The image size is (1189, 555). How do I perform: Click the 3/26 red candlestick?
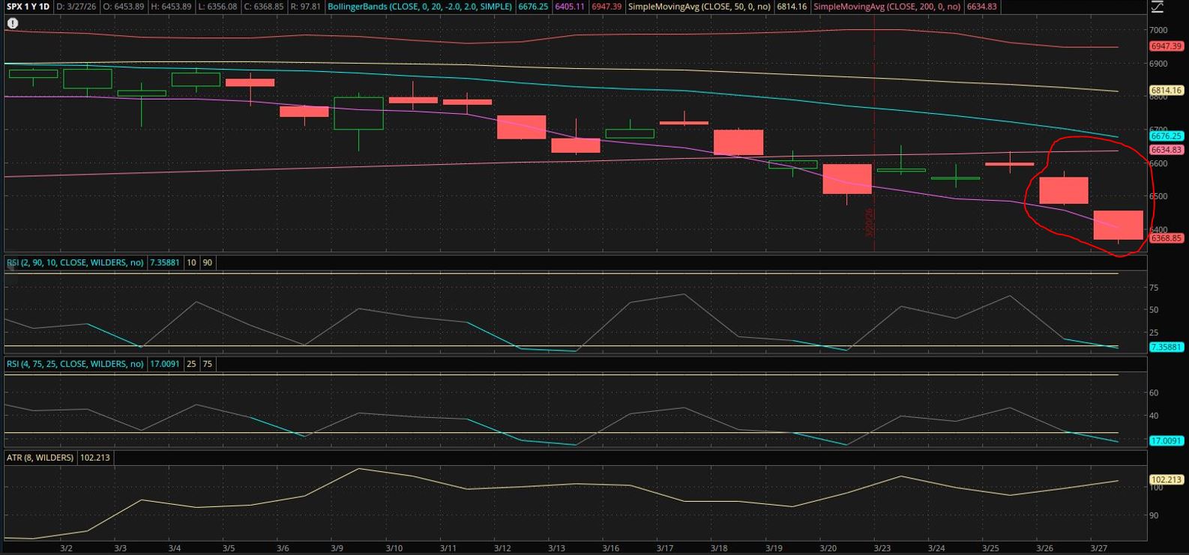point(1063,190)
